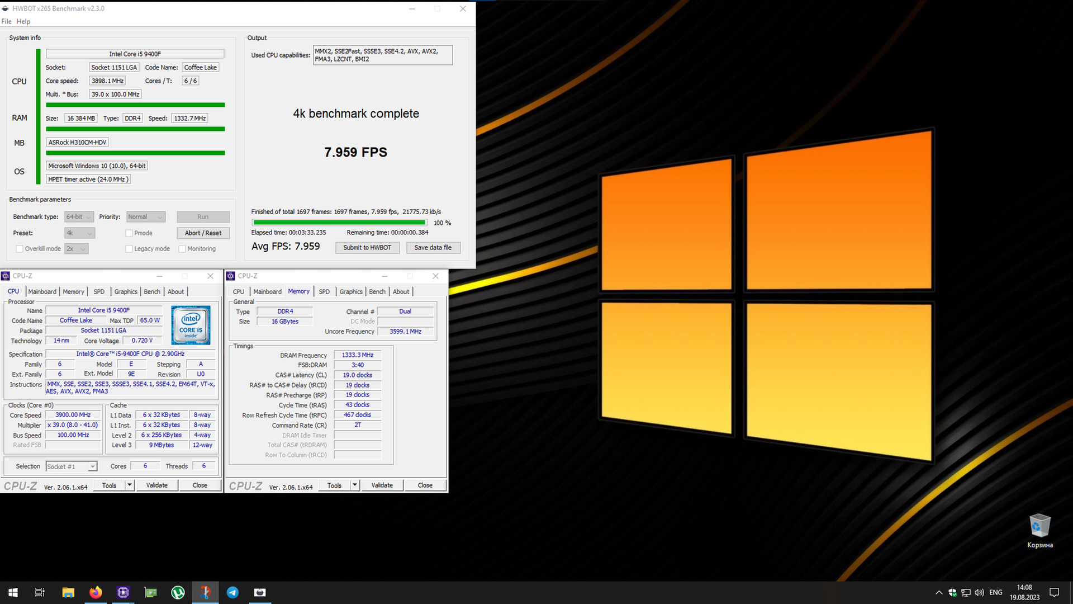Switch to CPU tab in right CPU-Z
Viewport: 1073px width, 604px height.
pos(239,292)
